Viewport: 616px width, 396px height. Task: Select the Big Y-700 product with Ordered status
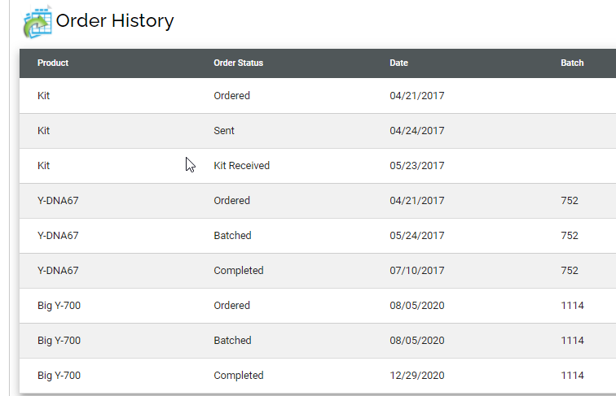[59, 306]
